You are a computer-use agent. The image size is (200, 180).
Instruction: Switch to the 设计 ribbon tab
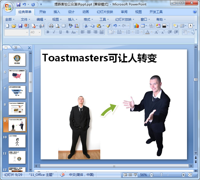pyautogui.click(x=71, y=12)
